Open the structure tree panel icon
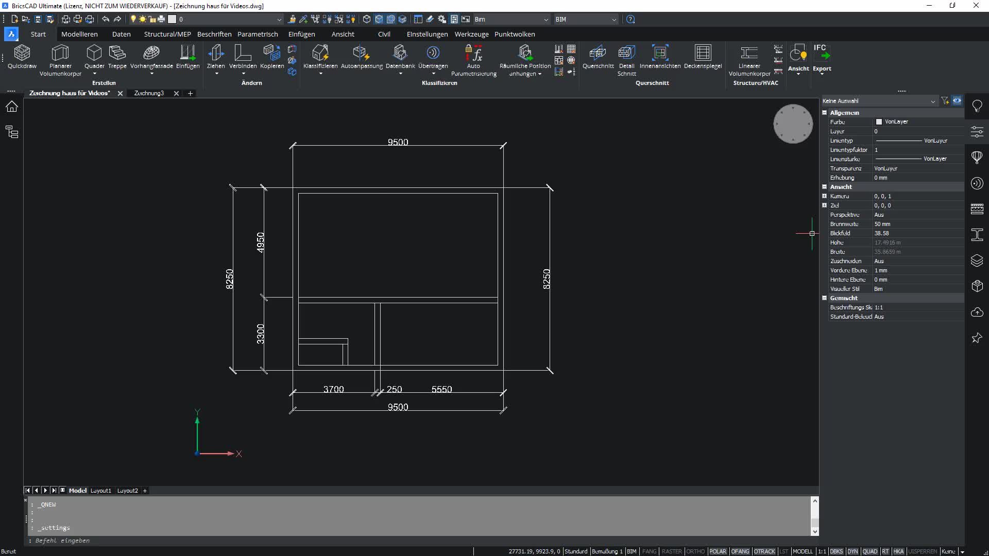The height and width of the screenshot is (556, 989). [x=12, y=132]
